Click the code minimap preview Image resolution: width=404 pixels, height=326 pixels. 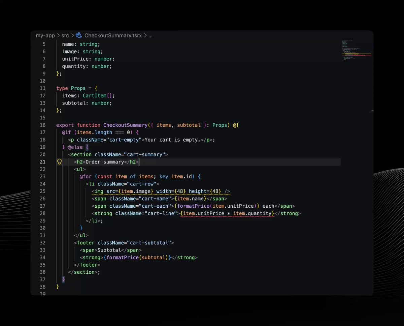(x=357, y=51)
